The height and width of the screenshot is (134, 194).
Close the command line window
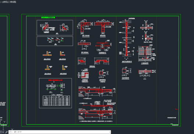point(3,132)
